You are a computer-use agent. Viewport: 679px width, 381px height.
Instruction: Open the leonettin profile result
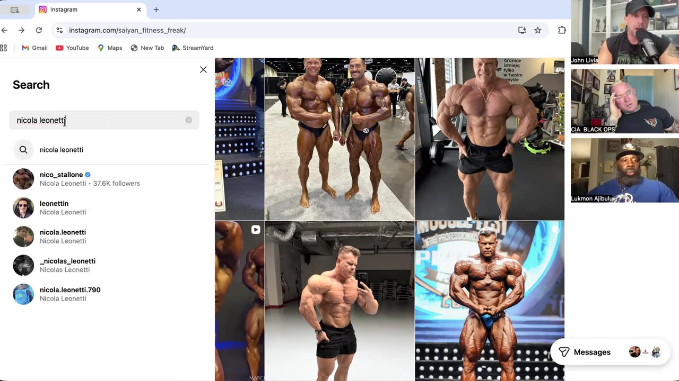[x=106, y=207]
